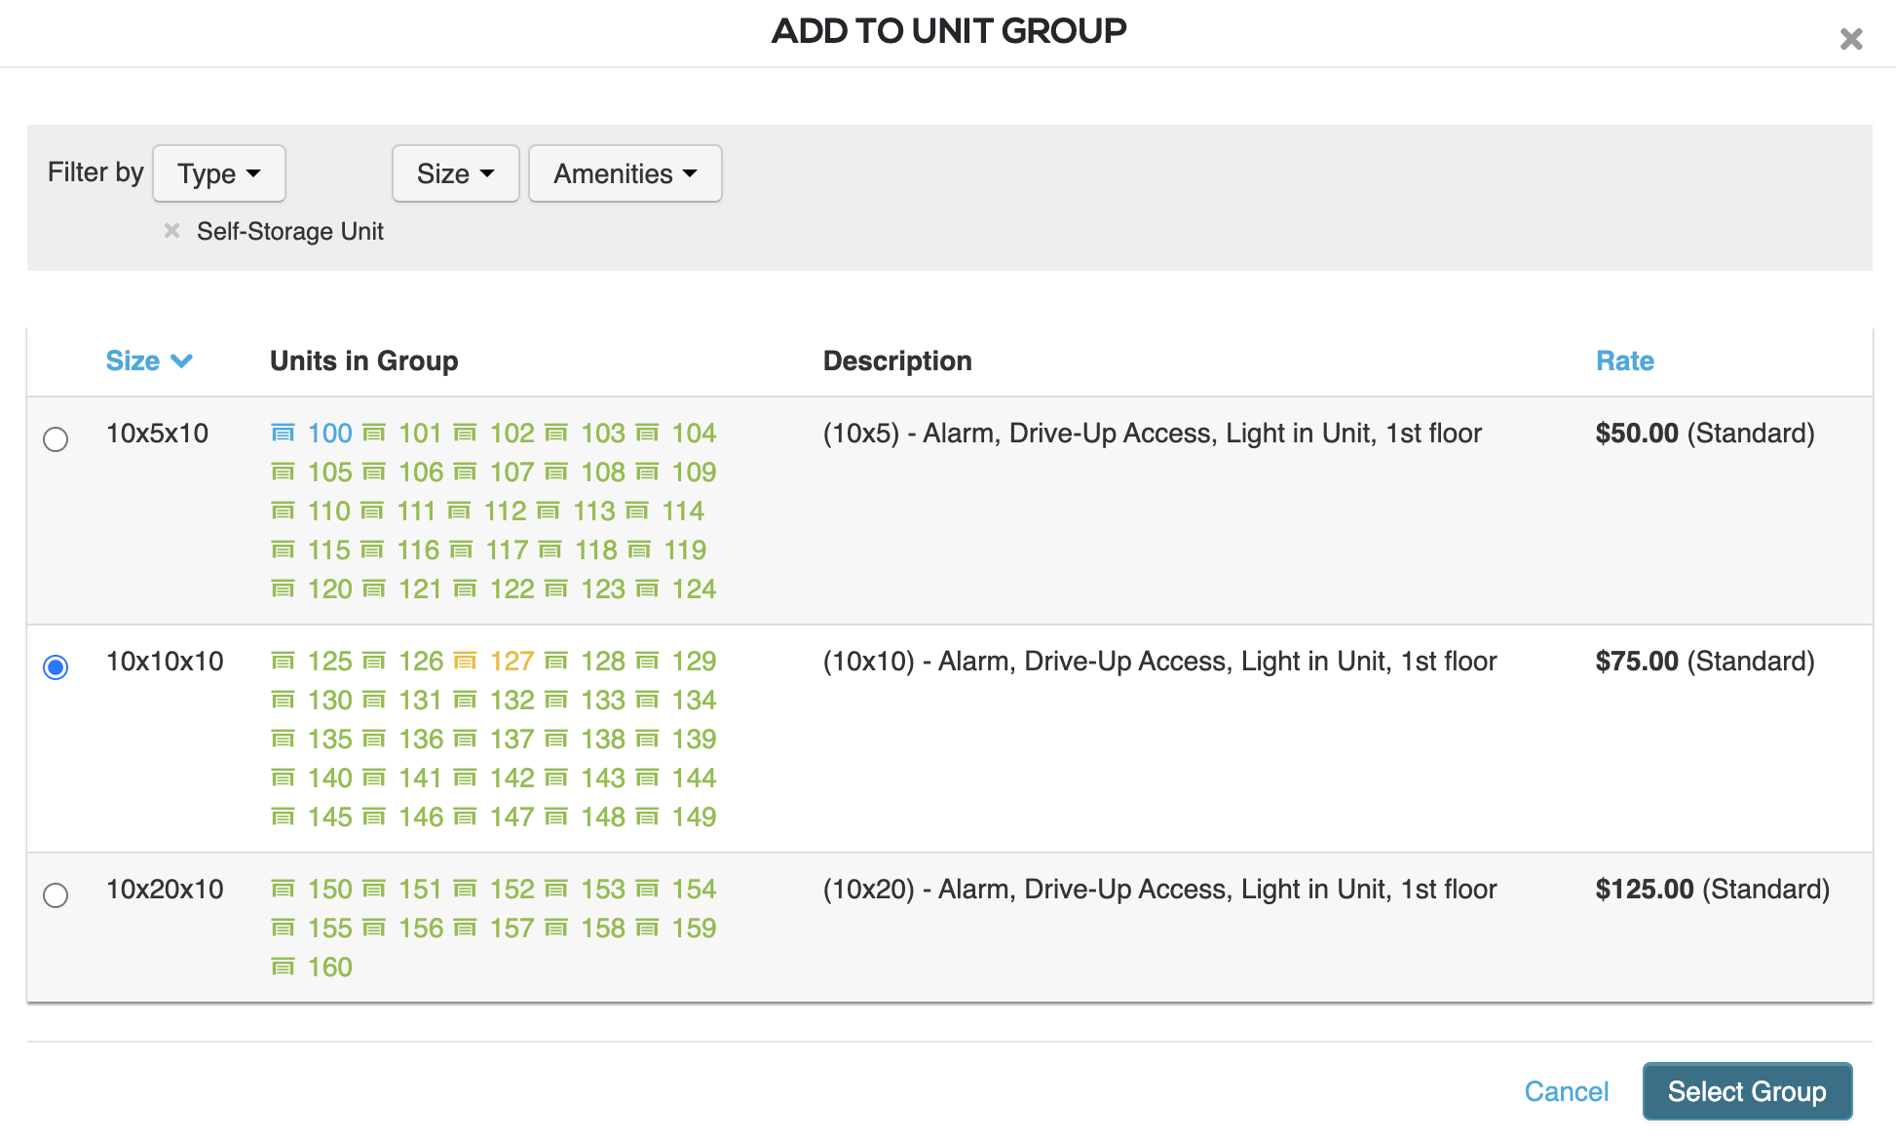
Task: Click the Rate column header
Action: (1624, 360)
